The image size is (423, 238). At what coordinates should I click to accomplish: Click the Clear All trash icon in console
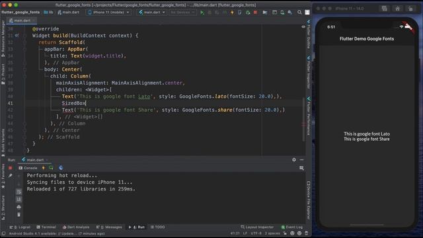(19, 215)
